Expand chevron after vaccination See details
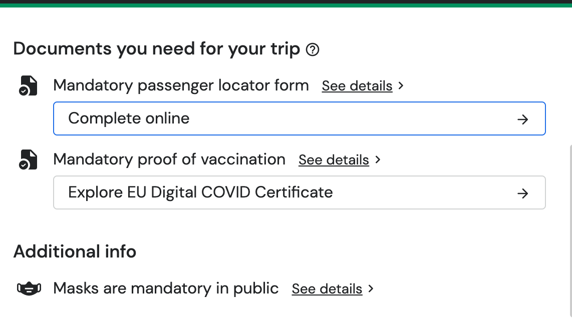The height and width of the screenshot is (326, 572). pos(378,160)
